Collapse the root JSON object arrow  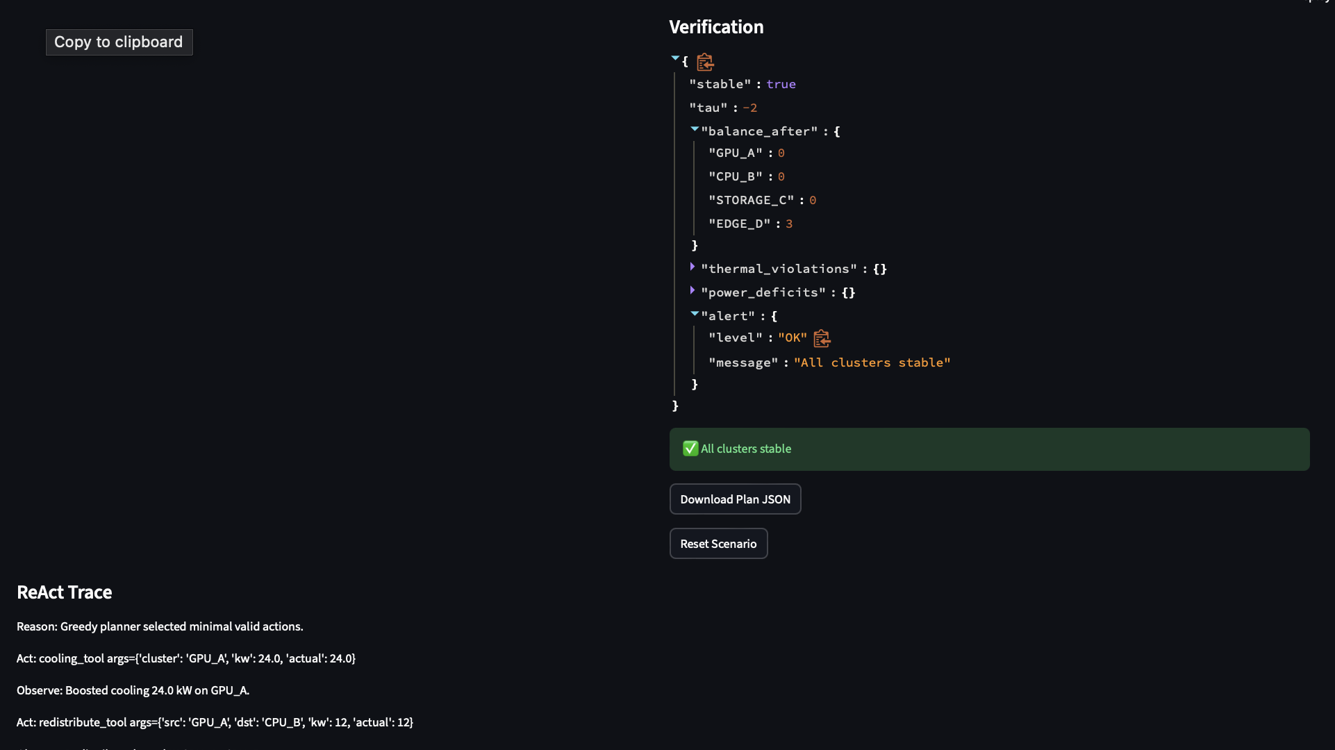674,59
